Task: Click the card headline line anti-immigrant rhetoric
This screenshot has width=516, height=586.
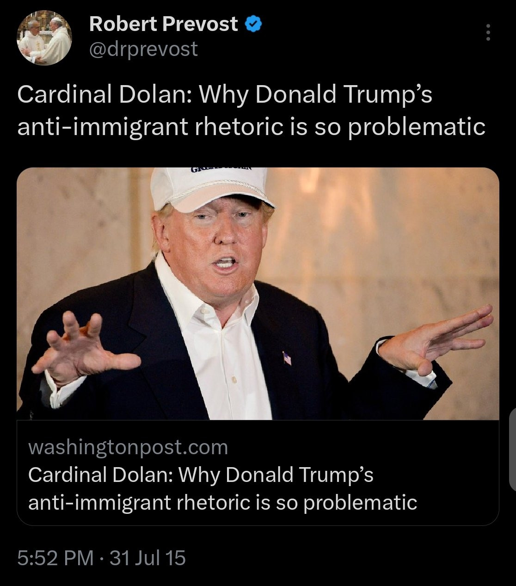Action: 223,503
